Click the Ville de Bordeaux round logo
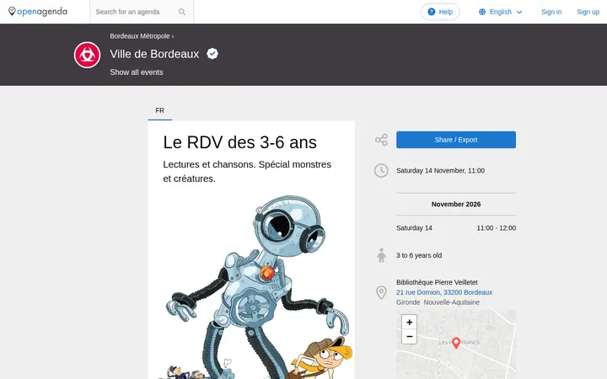 (x=87, y=55)
